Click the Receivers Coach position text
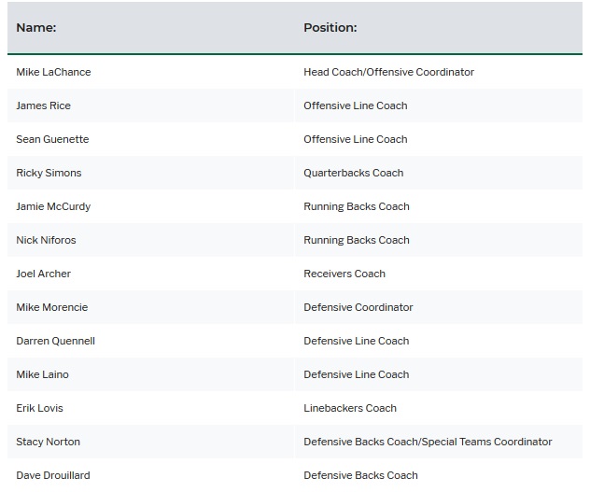 [x=344, y=274]
